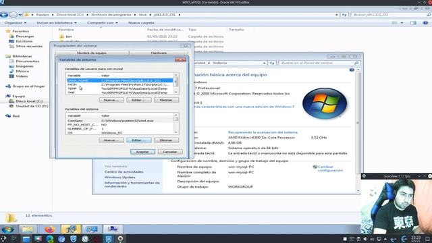Click the System window vertical scrollbar
The image size is (432, 243).
pos(358,130)
